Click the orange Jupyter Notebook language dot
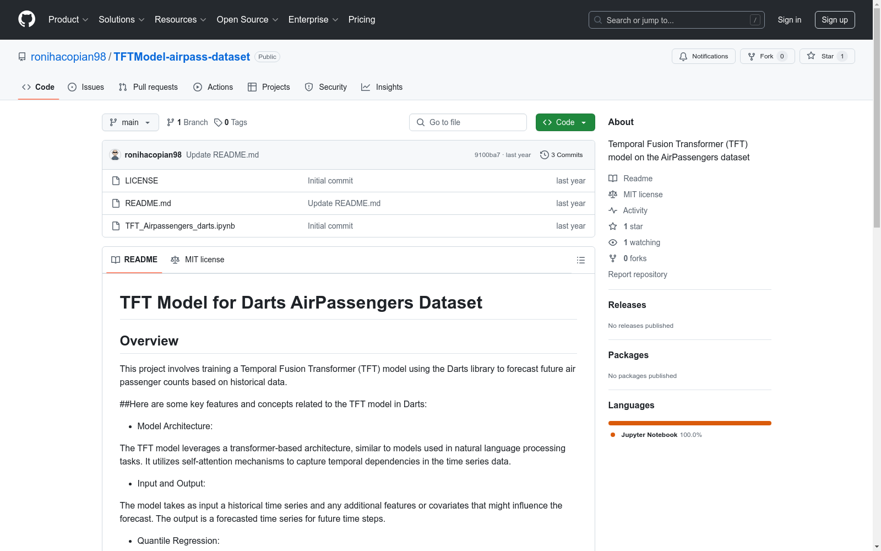Viewport: 881px width, 551px height. [613, 435]
